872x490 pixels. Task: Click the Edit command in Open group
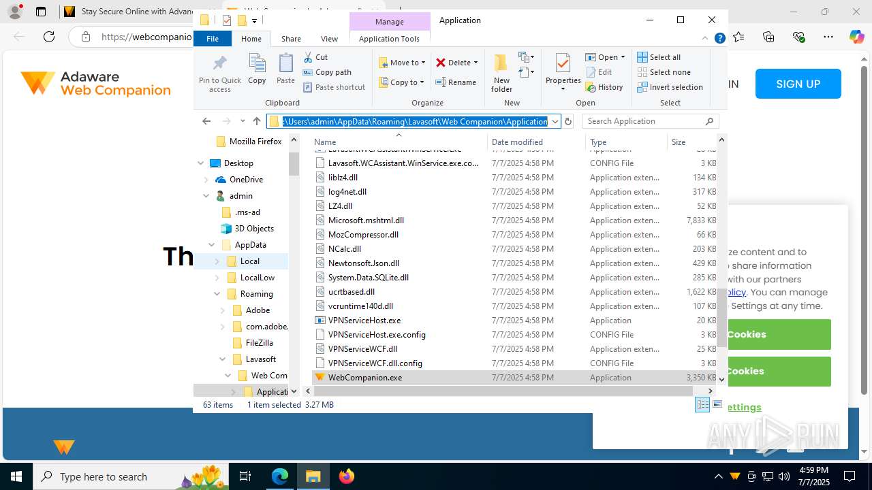599,72
